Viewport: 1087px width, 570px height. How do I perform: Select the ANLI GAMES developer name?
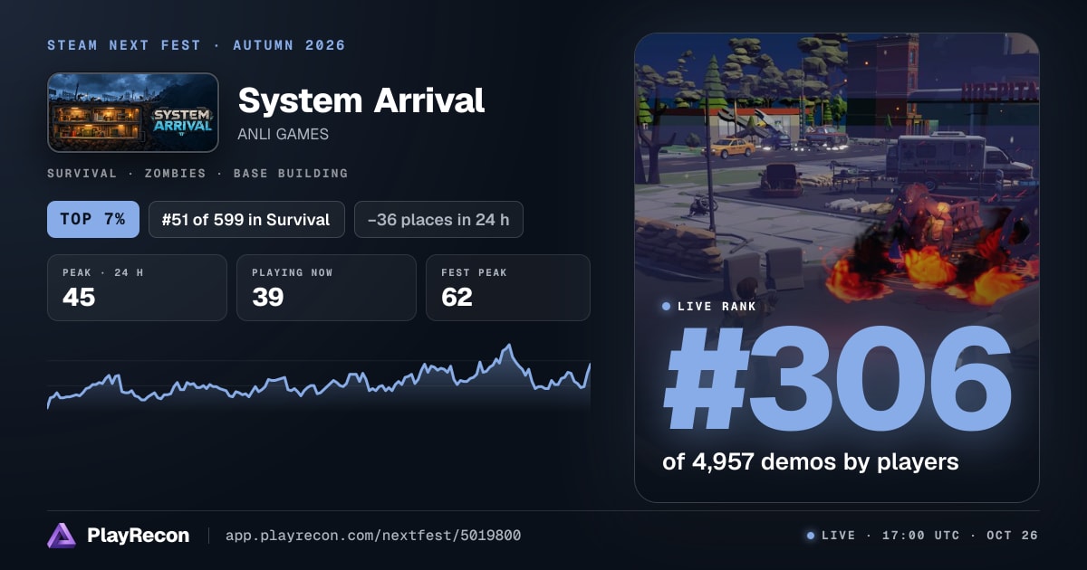283,134
